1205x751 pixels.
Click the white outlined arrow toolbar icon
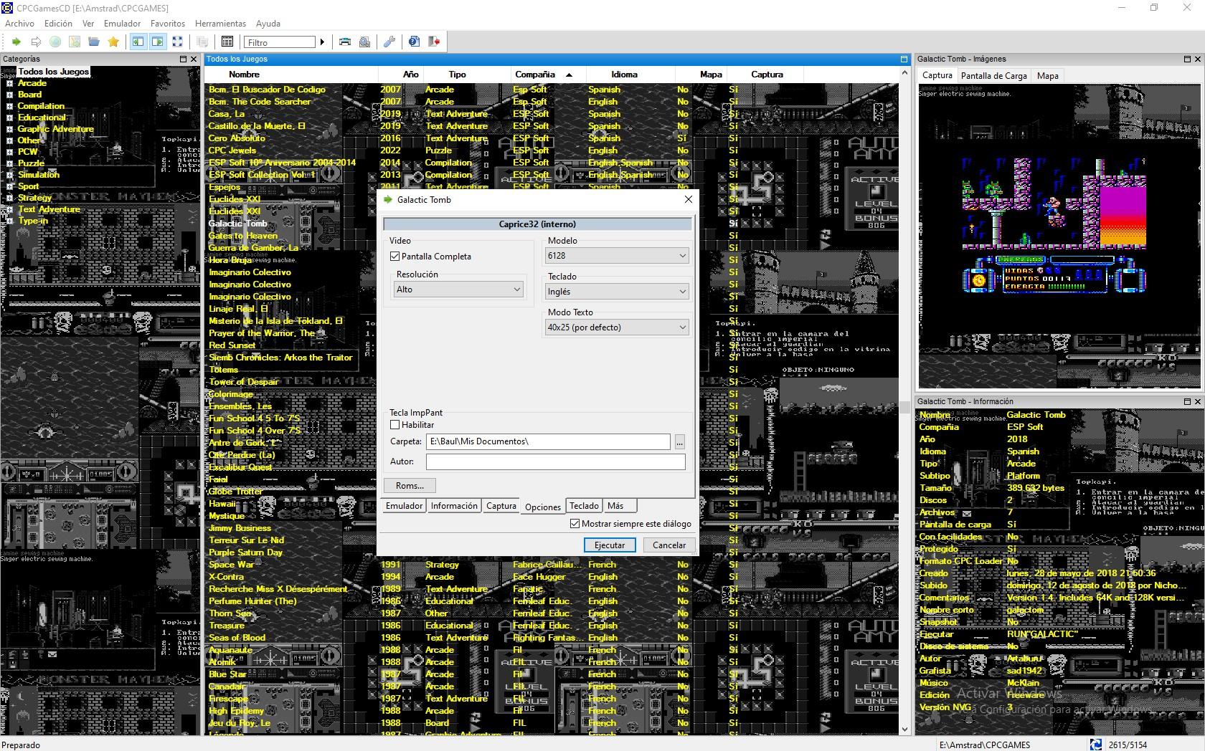pyautogui.click(x=36, y=42)
